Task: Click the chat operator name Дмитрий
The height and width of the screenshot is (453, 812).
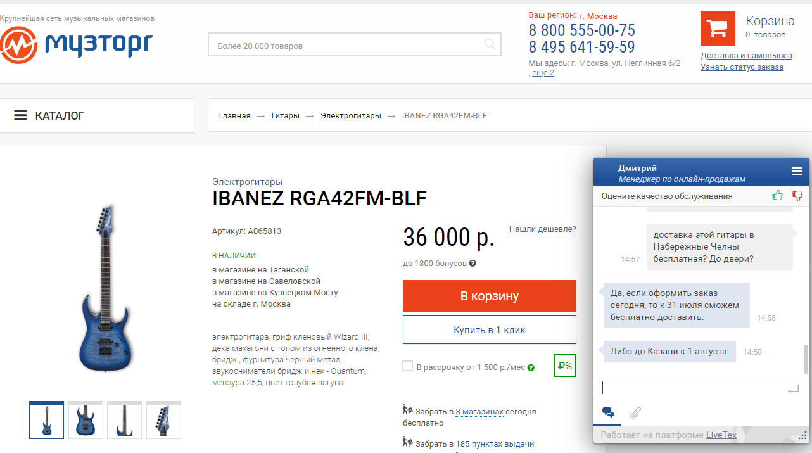Action: (x=637, y=168)
